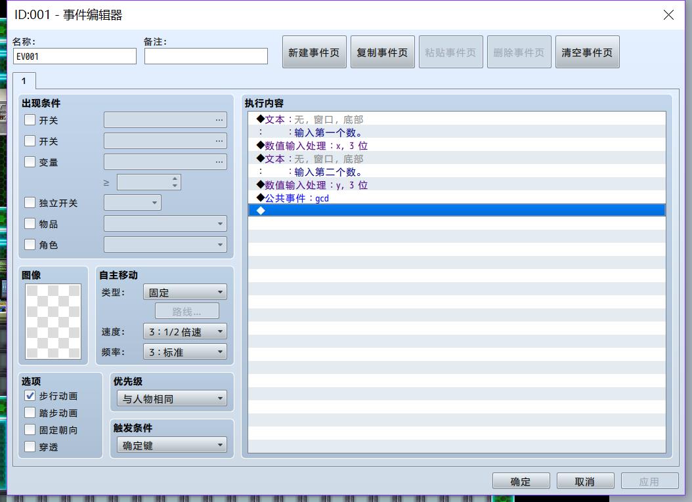Enable the 固定朝向 option
This screenshot has height=502, width=692.
click(30, 430)
